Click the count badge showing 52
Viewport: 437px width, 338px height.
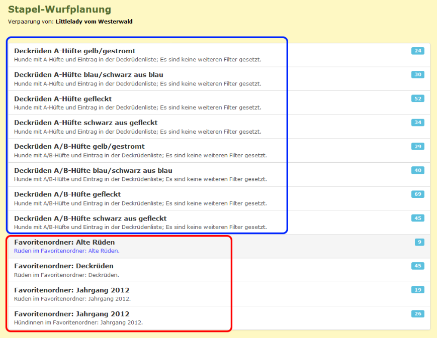[x=417, y=98]
